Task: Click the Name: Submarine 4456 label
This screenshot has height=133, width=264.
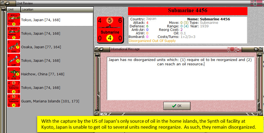Action: (x=209, y=19)
